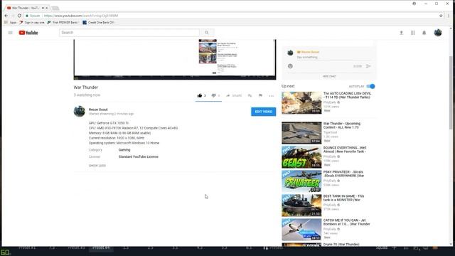455x256 pixels.
Task: Toggle the Autoplay switch
Action: (x=370, y=86)
